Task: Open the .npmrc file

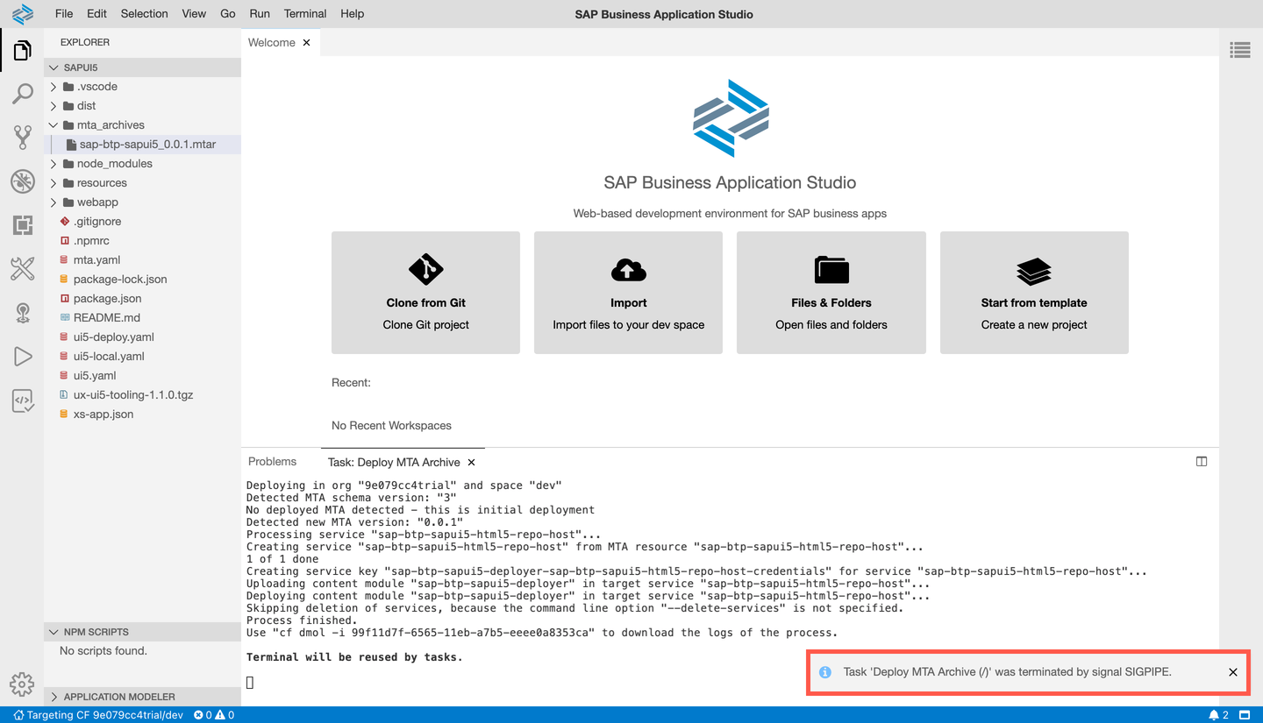Action: pos(142,241)
